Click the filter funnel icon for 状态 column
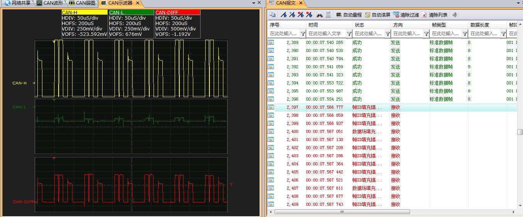The width and height of the screenshot is (523, 217). pos(388,34)
